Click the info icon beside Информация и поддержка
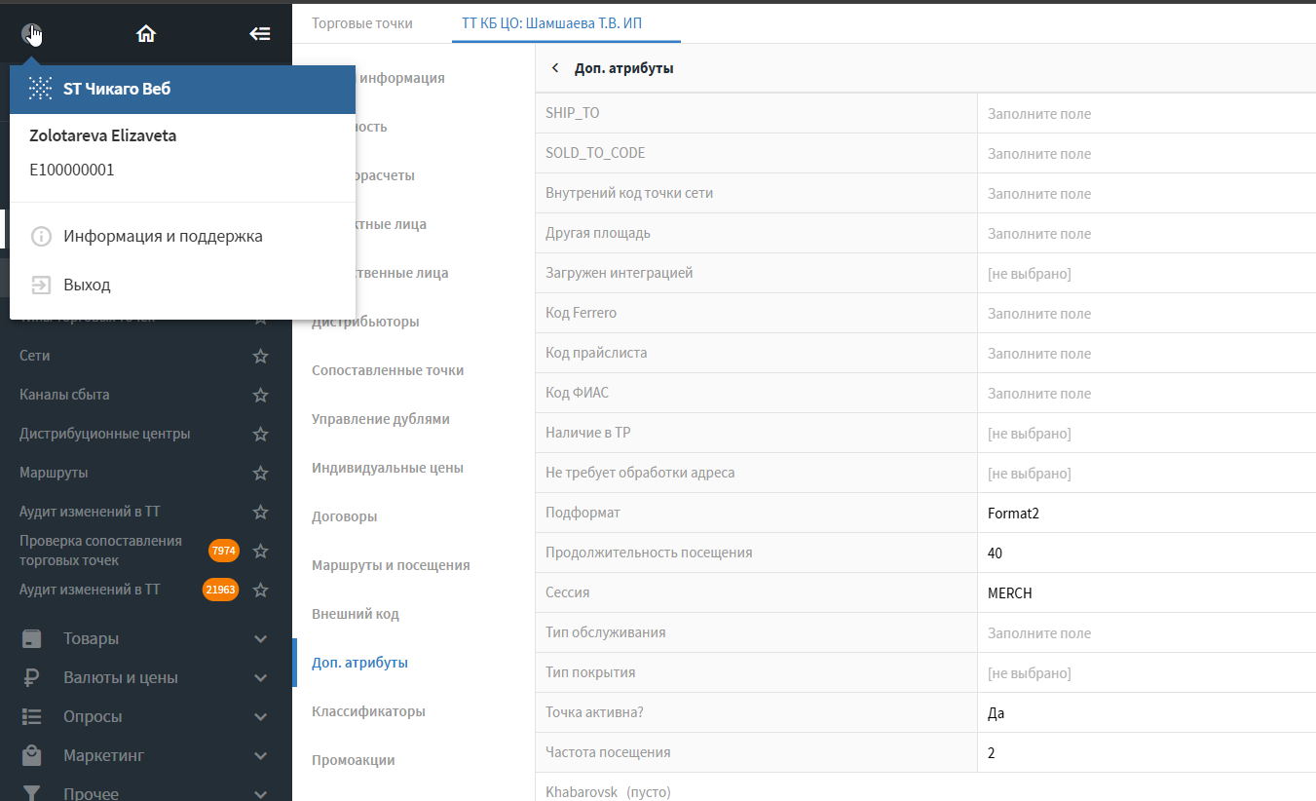 [x=41, y=237]
